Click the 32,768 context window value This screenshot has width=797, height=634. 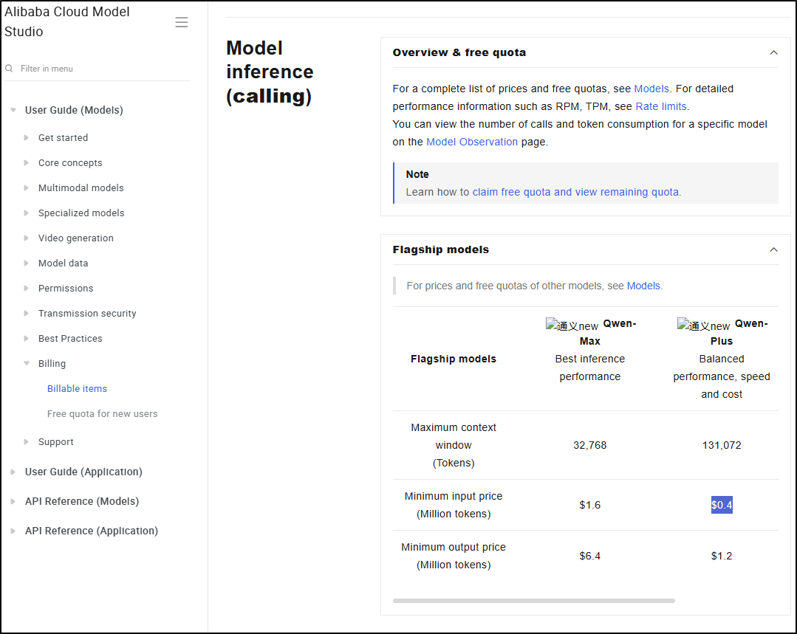pyautogui.click(x=589, y=446)
